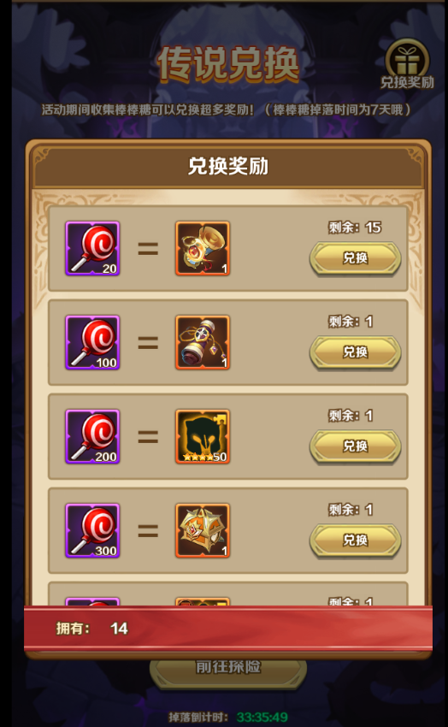Viewport: 448px width, 727px height.
Task: Tap the lollipop icon costing 20
Action: (92, 249)
